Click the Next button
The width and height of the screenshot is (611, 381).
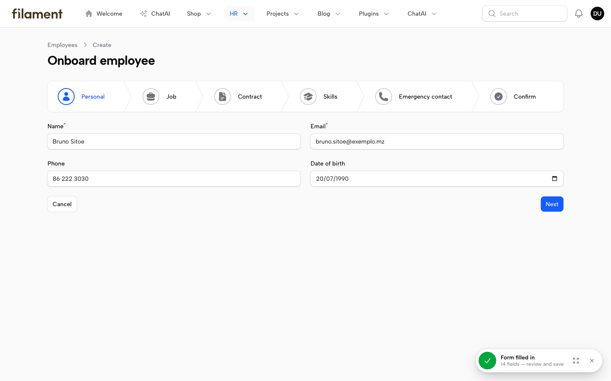pos(552,204)
